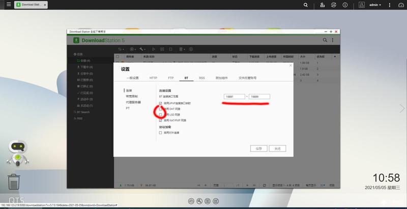Switch to the 文件托管账号 settings tab
The image size is (407, 209).
pos(247,78)
